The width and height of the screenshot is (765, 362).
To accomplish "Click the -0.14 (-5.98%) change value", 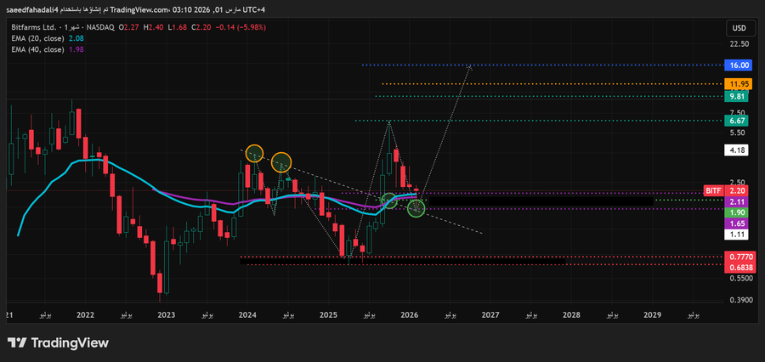I will click(241, 28).
